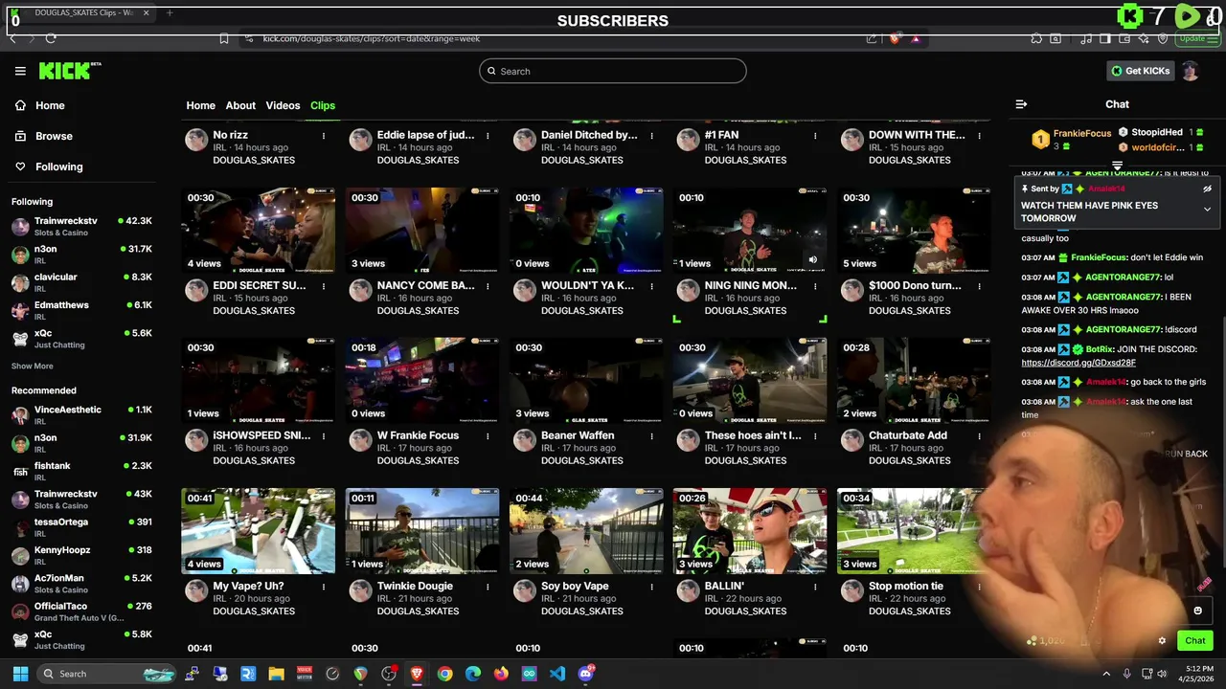Open File Explorer from the taskbar

coord(276,674)
